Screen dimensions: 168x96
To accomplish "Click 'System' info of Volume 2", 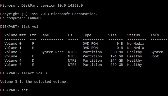I will coord(157,52).
